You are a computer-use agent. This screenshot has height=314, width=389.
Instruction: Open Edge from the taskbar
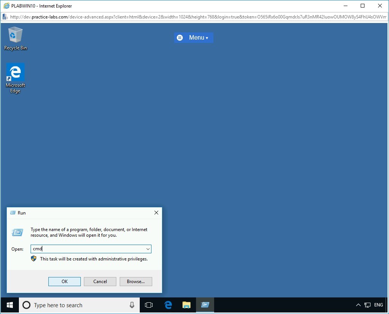pos(168,305)
